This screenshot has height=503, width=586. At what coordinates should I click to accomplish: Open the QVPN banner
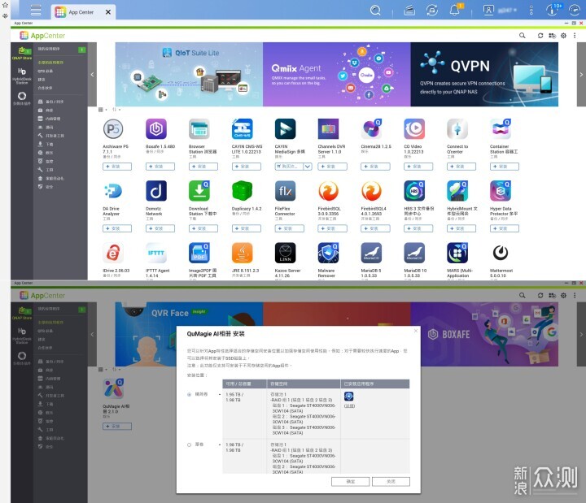[x=484, y=74]
